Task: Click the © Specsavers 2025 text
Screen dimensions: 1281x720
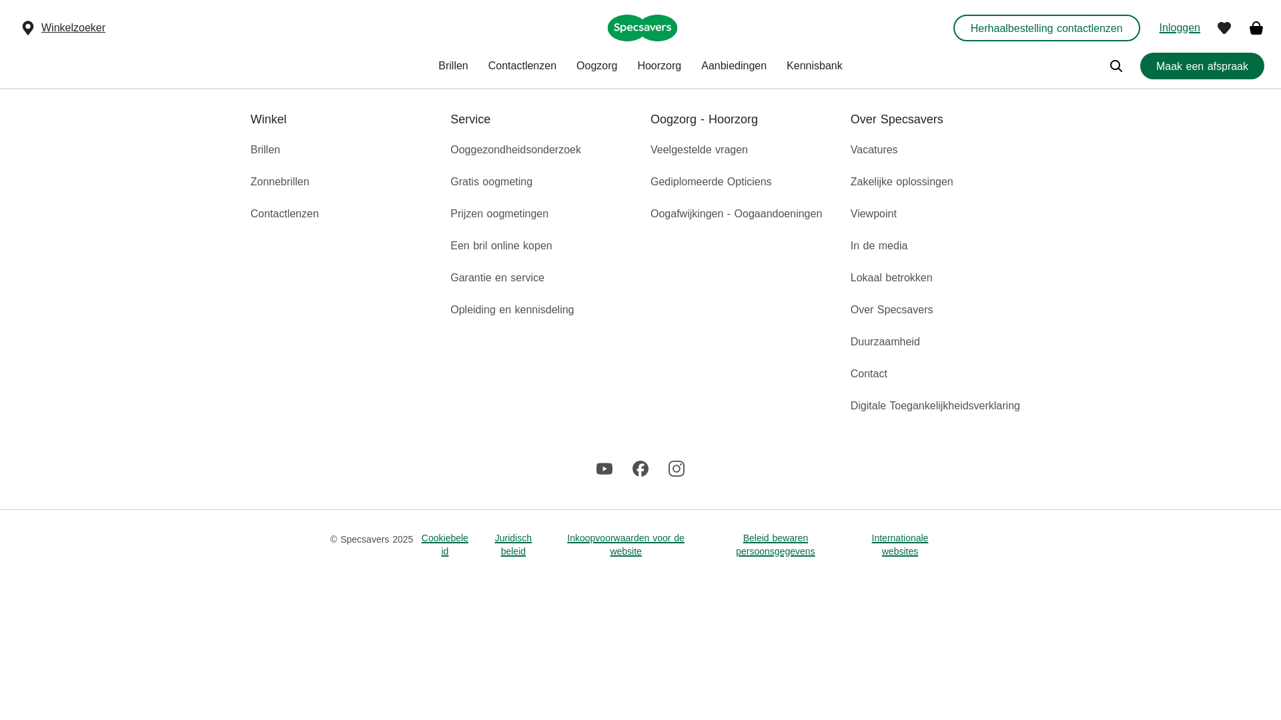Action: (372, 539)
